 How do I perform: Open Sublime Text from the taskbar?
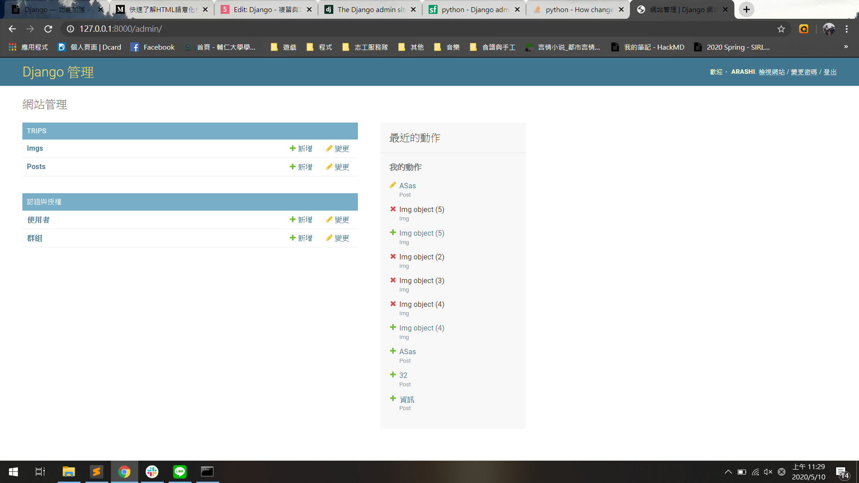tap(96, 472)
